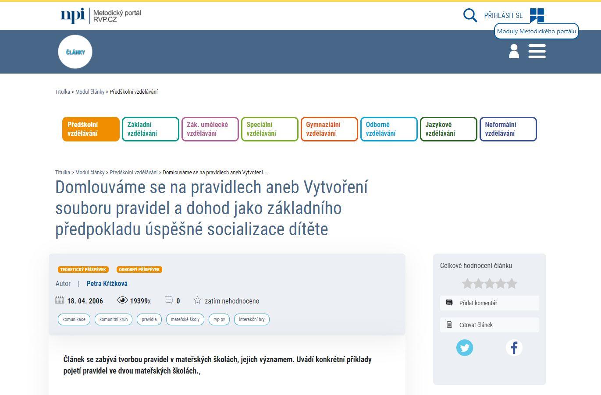
Task: Click the NPI Metodický portál logo
Action: point(100,15)
